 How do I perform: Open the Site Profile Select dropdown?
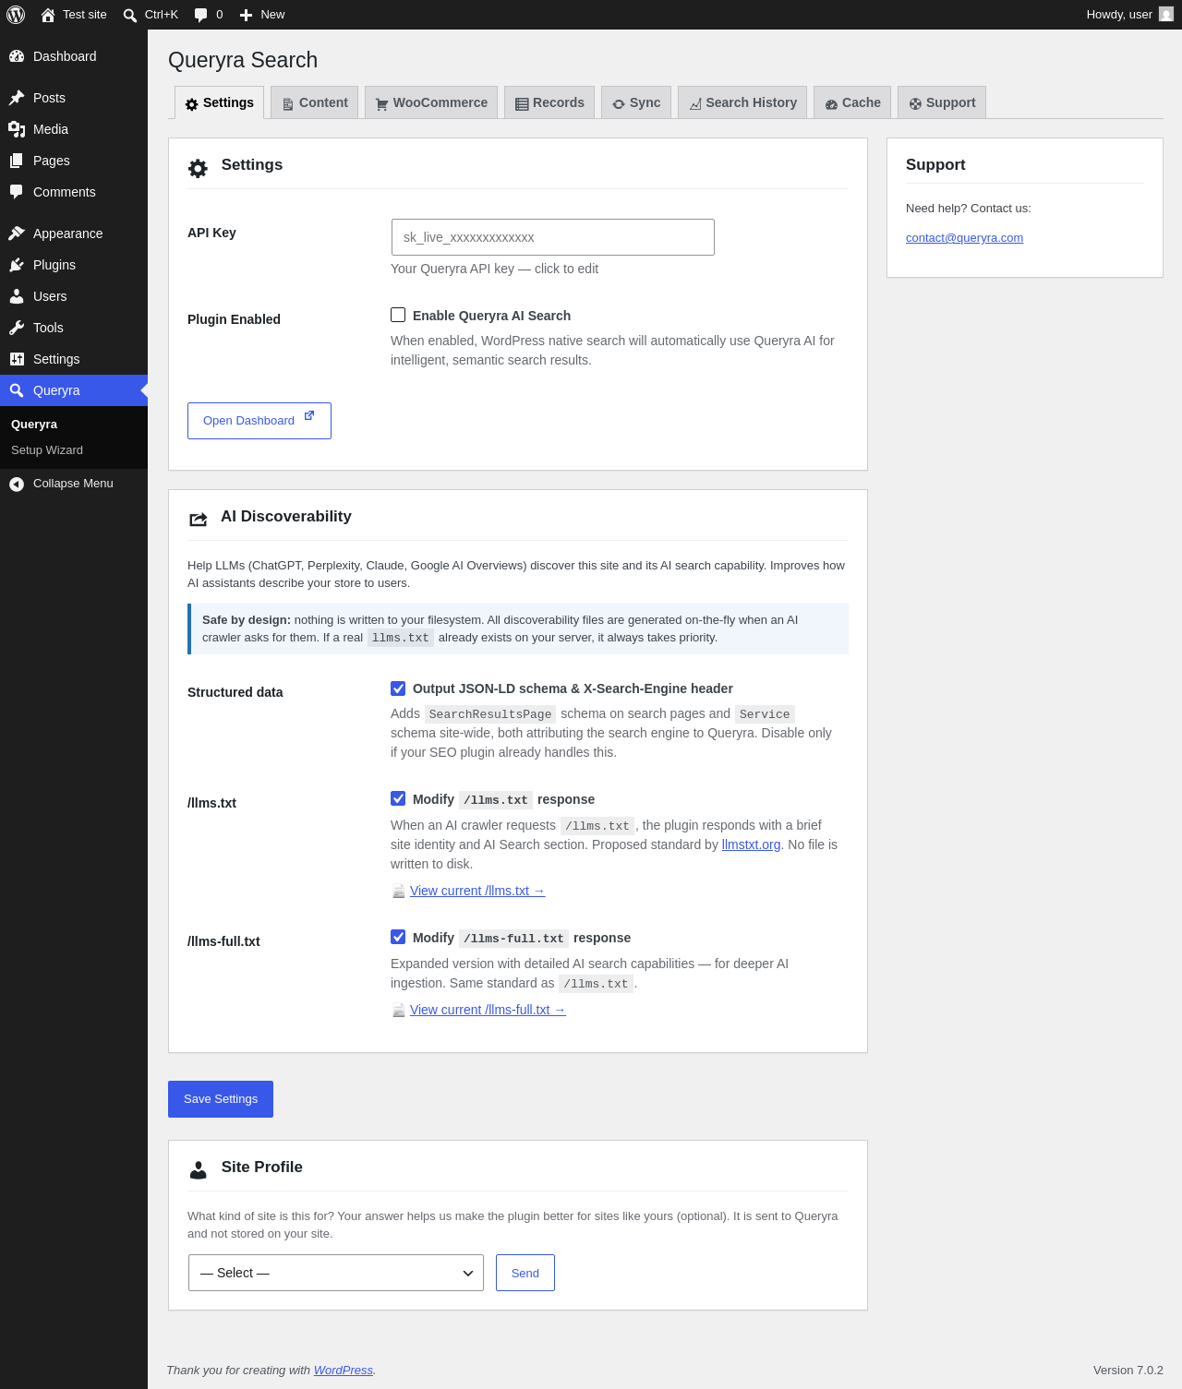pos(336,1273)
